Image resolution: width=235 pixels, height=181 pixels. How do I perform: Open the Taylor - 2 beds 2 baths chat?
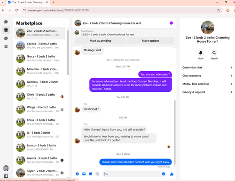pos(40,173)
